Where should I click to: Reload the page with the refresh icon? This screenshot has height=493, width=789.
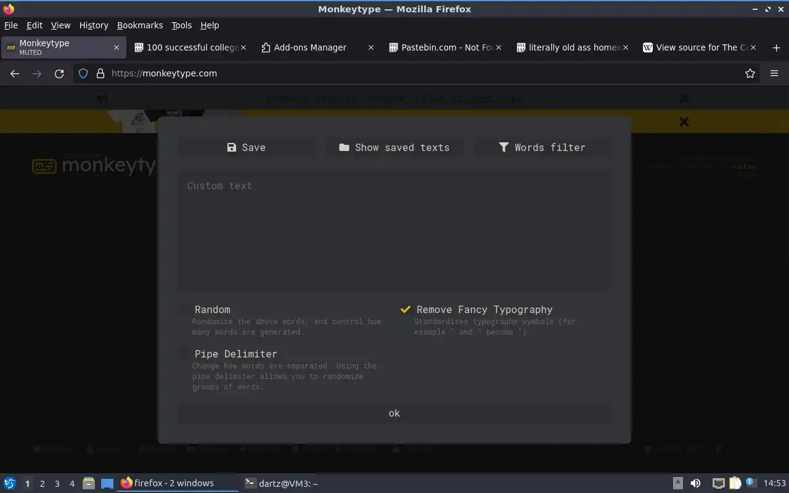59,73
